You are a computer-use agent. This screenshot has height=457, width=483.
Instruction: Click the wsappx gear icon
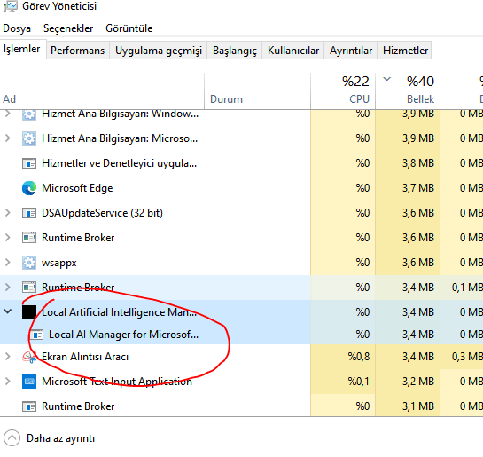pos(29,263)
